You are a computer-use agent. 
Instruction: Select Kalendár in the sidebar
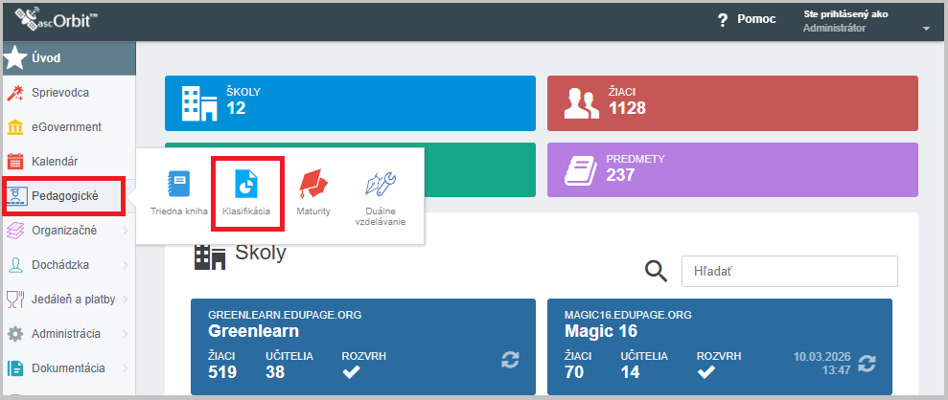click(54, 162)
